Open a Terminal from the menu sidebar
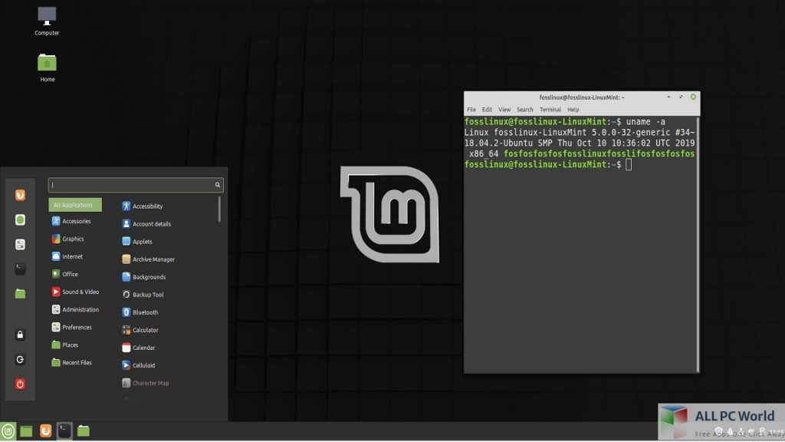This screenshot has width=785, height=442. [x=20, y=269]
